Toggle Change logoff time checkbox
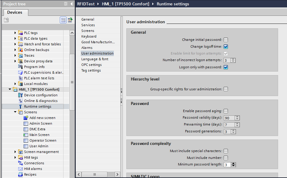This screenshot has width=287, height=178. (x=226, y=47)
